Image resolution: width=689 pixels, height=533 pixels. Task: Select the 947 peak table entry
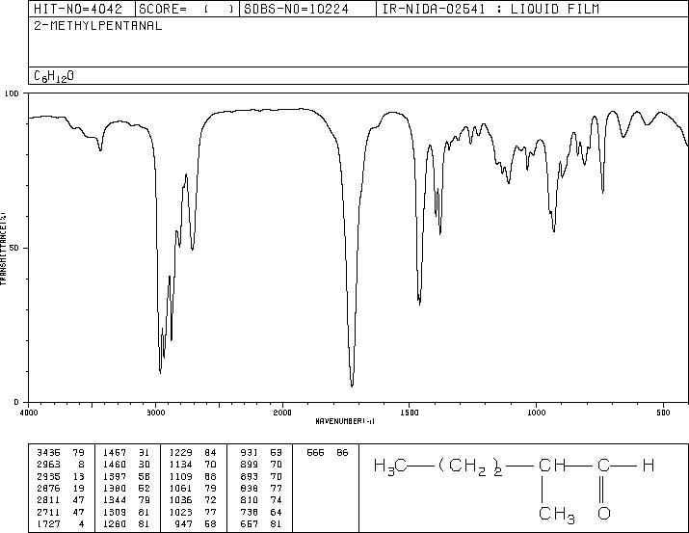point(197,523)
